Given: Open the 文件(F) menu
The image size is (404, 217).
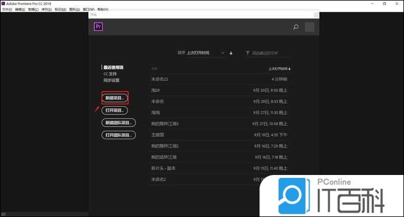Looking at the screenshot, I should [7, 9].
